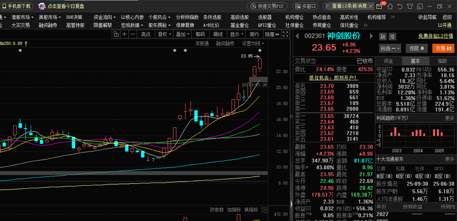Click 隐藏 to hide side panel
457x221 pixels.
(x=272, y=34)
